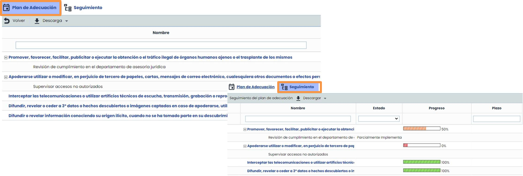Collapse the 'Apoderarse utilizar o modificar' row in top list
The height and width of the screenshot is (176, 523).
pos(6,77)
